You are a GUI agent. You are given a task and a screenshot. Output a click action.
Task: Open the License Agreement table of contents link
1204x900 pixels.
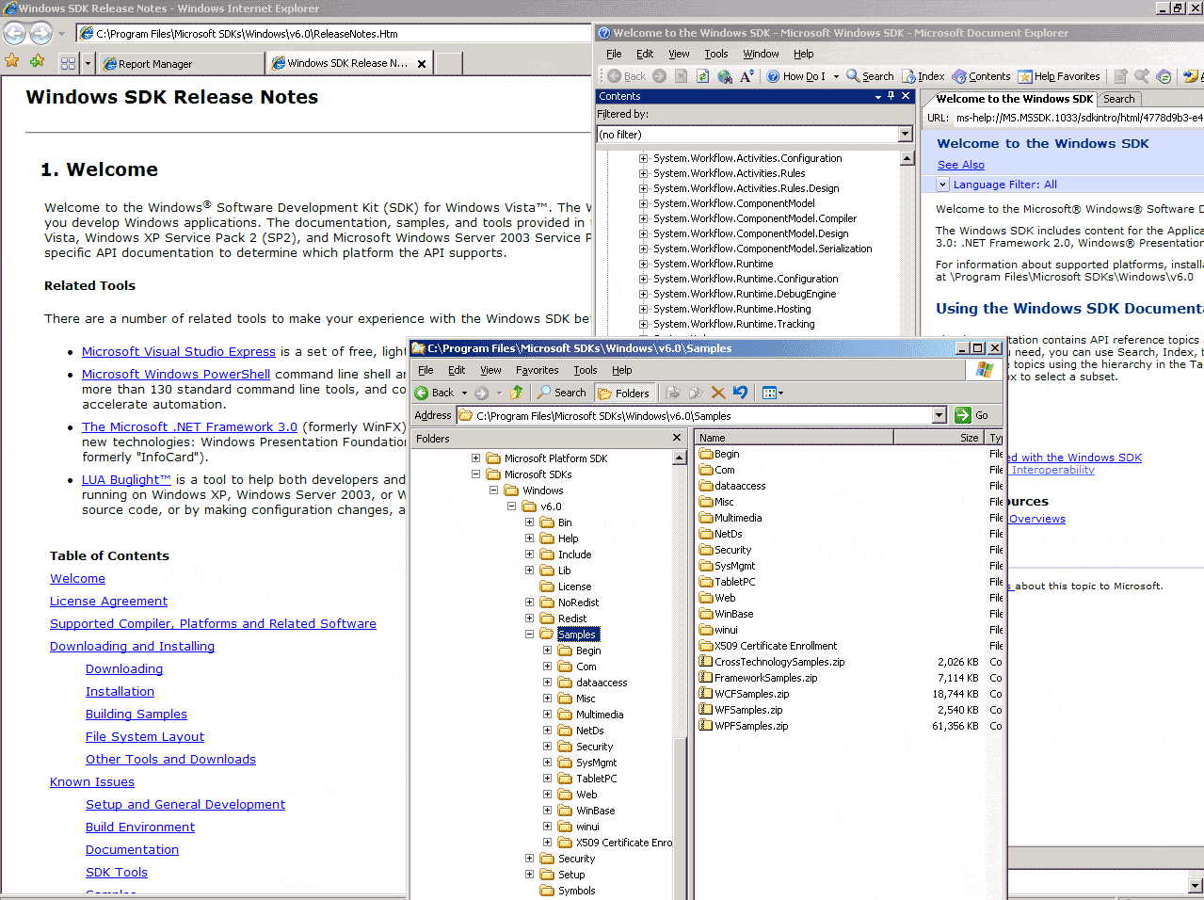[108, 601]
